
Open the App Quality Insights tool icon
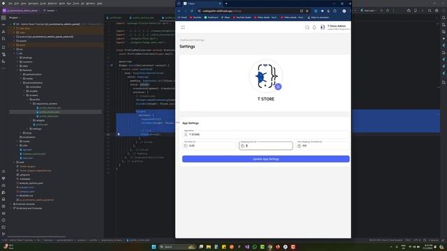tap(3, 178)
